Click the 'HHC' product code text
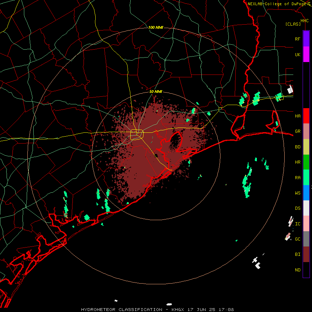This screenshot has height=312, width=312. 305,21
